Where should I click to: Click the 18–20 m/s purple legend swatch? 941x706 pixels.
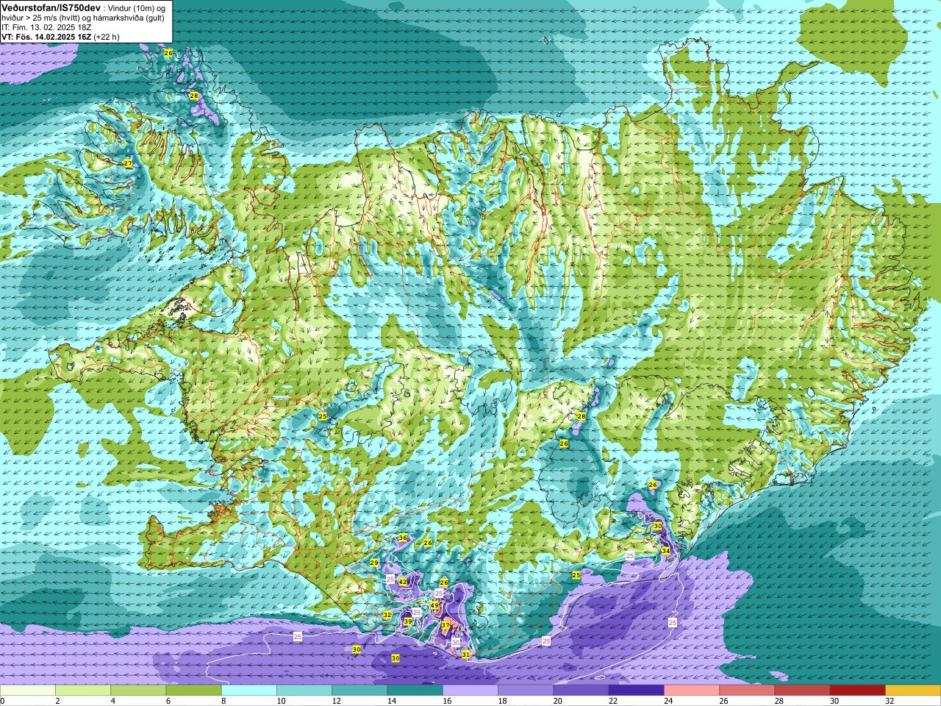tap(526, 691)
